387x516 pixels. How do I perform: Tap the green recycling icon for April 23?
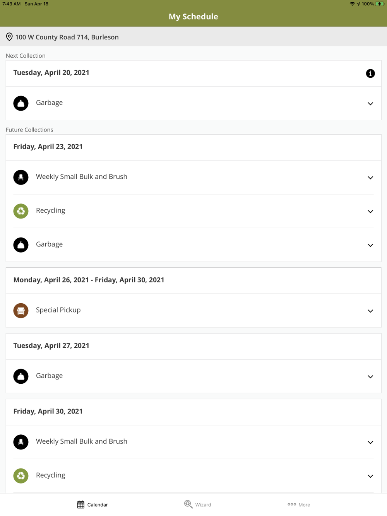coord(21,211)
